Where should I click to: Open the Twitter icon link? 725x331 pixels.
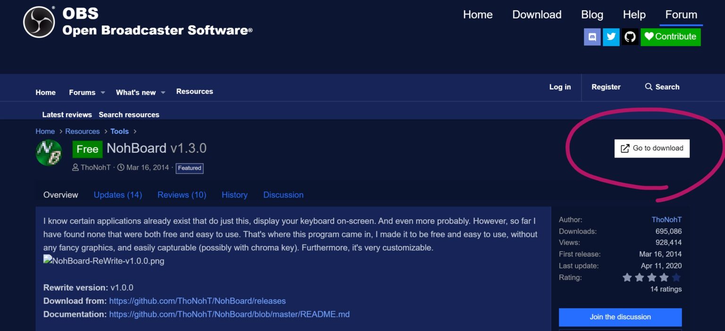click(611, 37)
